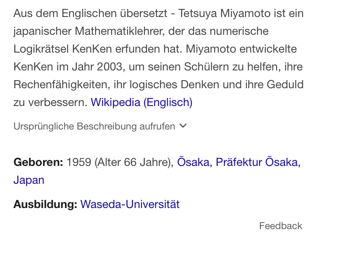
Task: Click the bold Ausbildung: label
Action: pyautogui.click(x=45, y=204)
